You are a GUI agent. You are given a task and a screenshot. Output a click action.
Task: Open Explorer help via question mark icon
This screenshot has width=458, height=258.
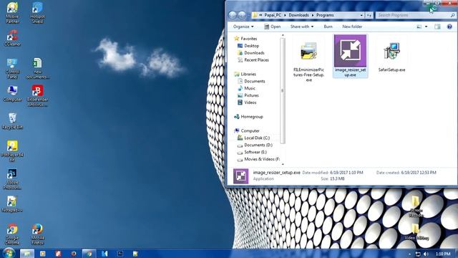point(449,27)
